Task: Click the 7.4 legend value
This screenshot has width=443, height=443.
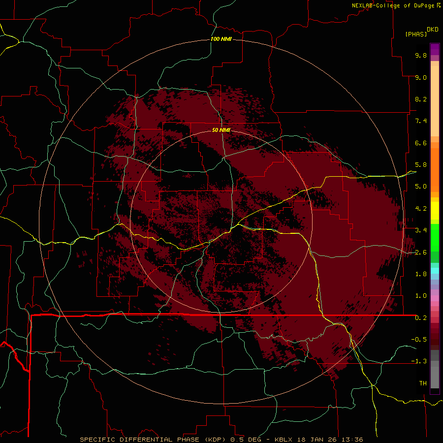Action: [x=421, y=121]
